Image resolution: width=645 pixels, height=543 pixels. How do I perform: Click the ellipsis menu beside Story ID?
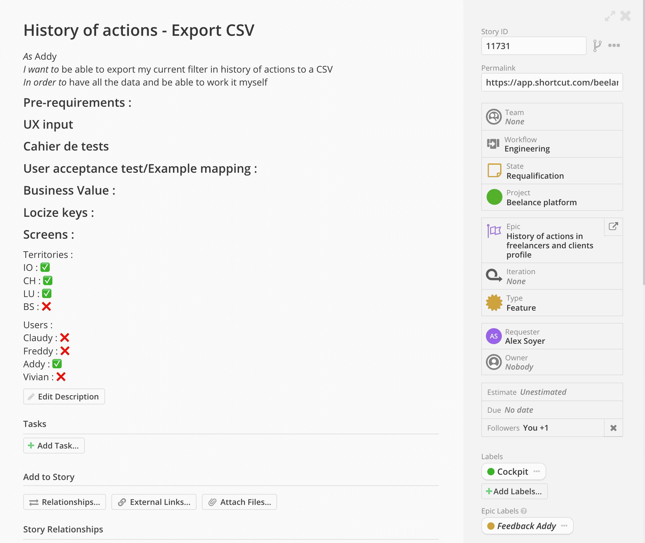(614, 46)
